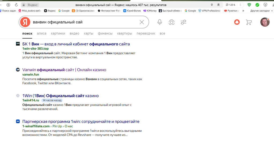Open the Alice assistant red icon
The height and width of the screenshot is (145, 274).
237,22
